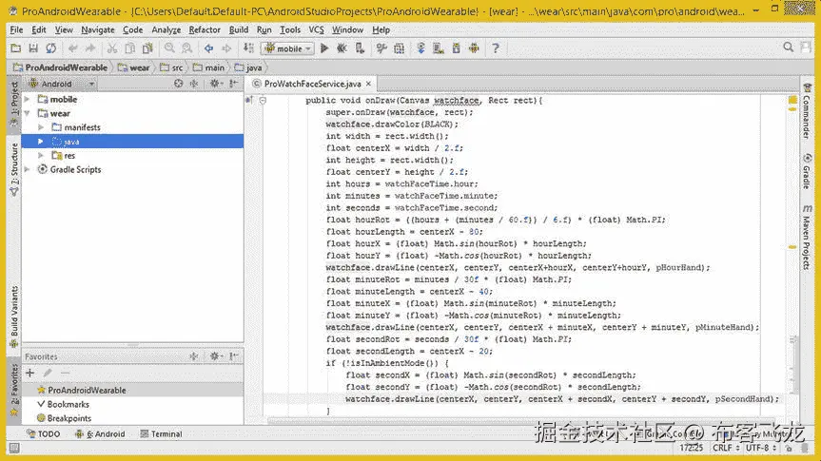Click the CRLF line separator indicator
This screenshot has height=461, width=821.
[726, 448]
